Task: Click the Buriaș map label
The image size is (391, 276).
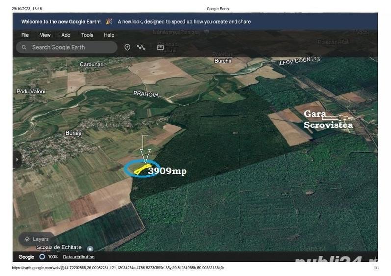Action: [73, 133]
